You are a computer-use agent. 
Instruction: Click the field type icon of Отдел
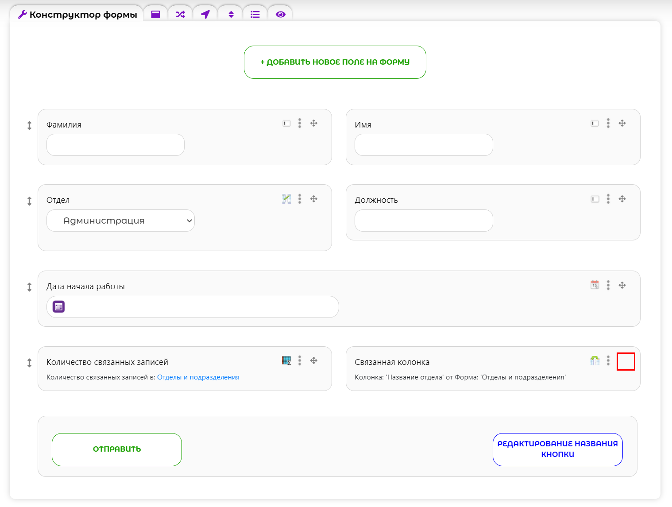286,199
